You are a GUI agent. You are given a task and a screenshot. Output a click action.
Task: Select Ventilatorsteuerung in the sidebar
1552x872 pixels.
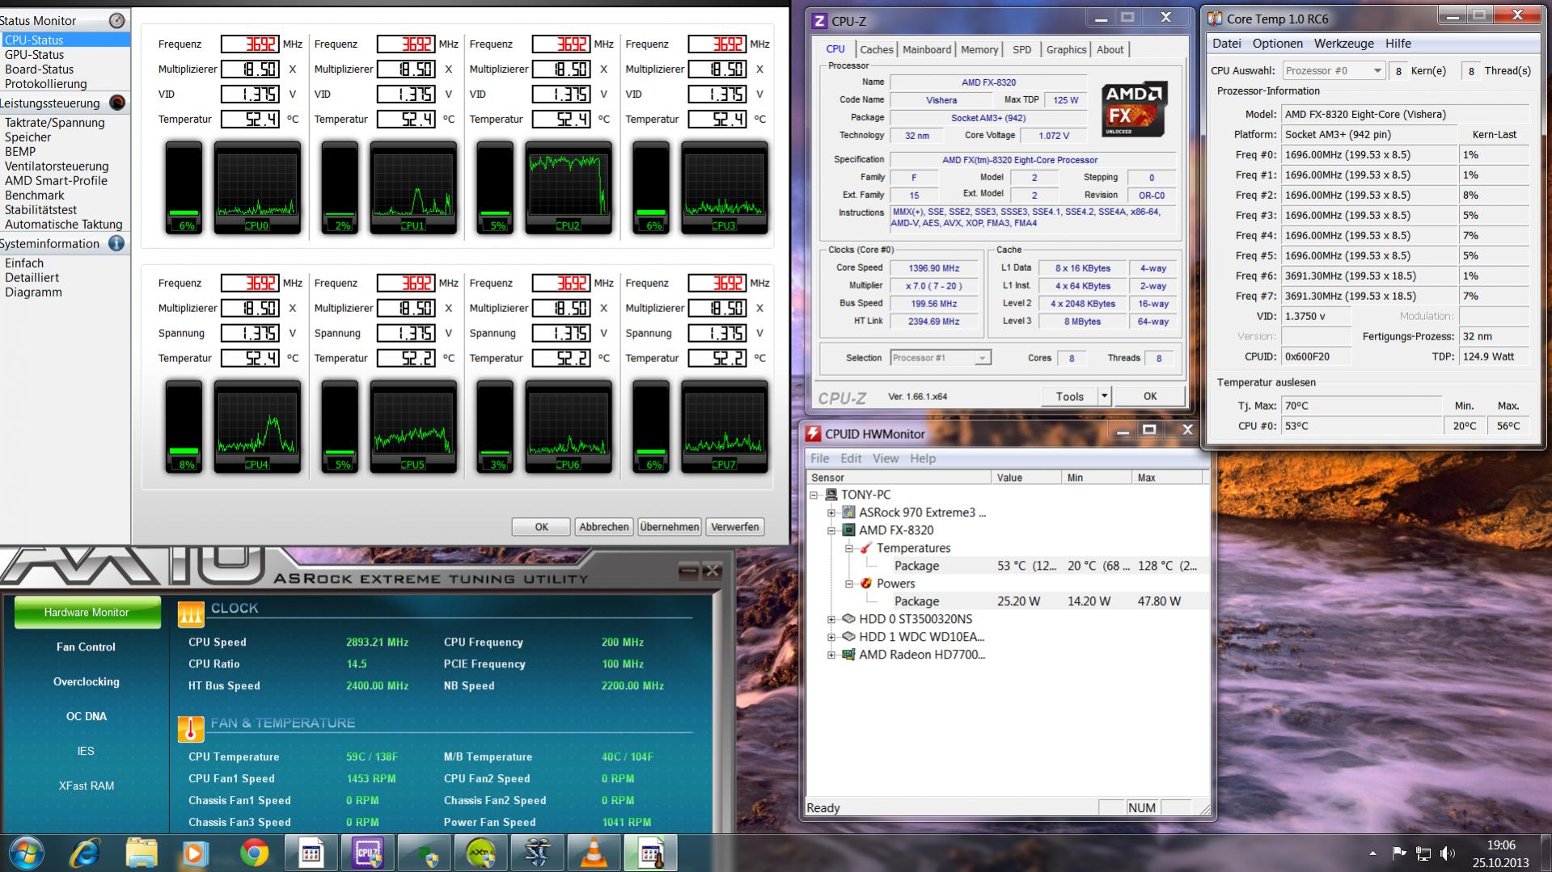pos(57,166)
